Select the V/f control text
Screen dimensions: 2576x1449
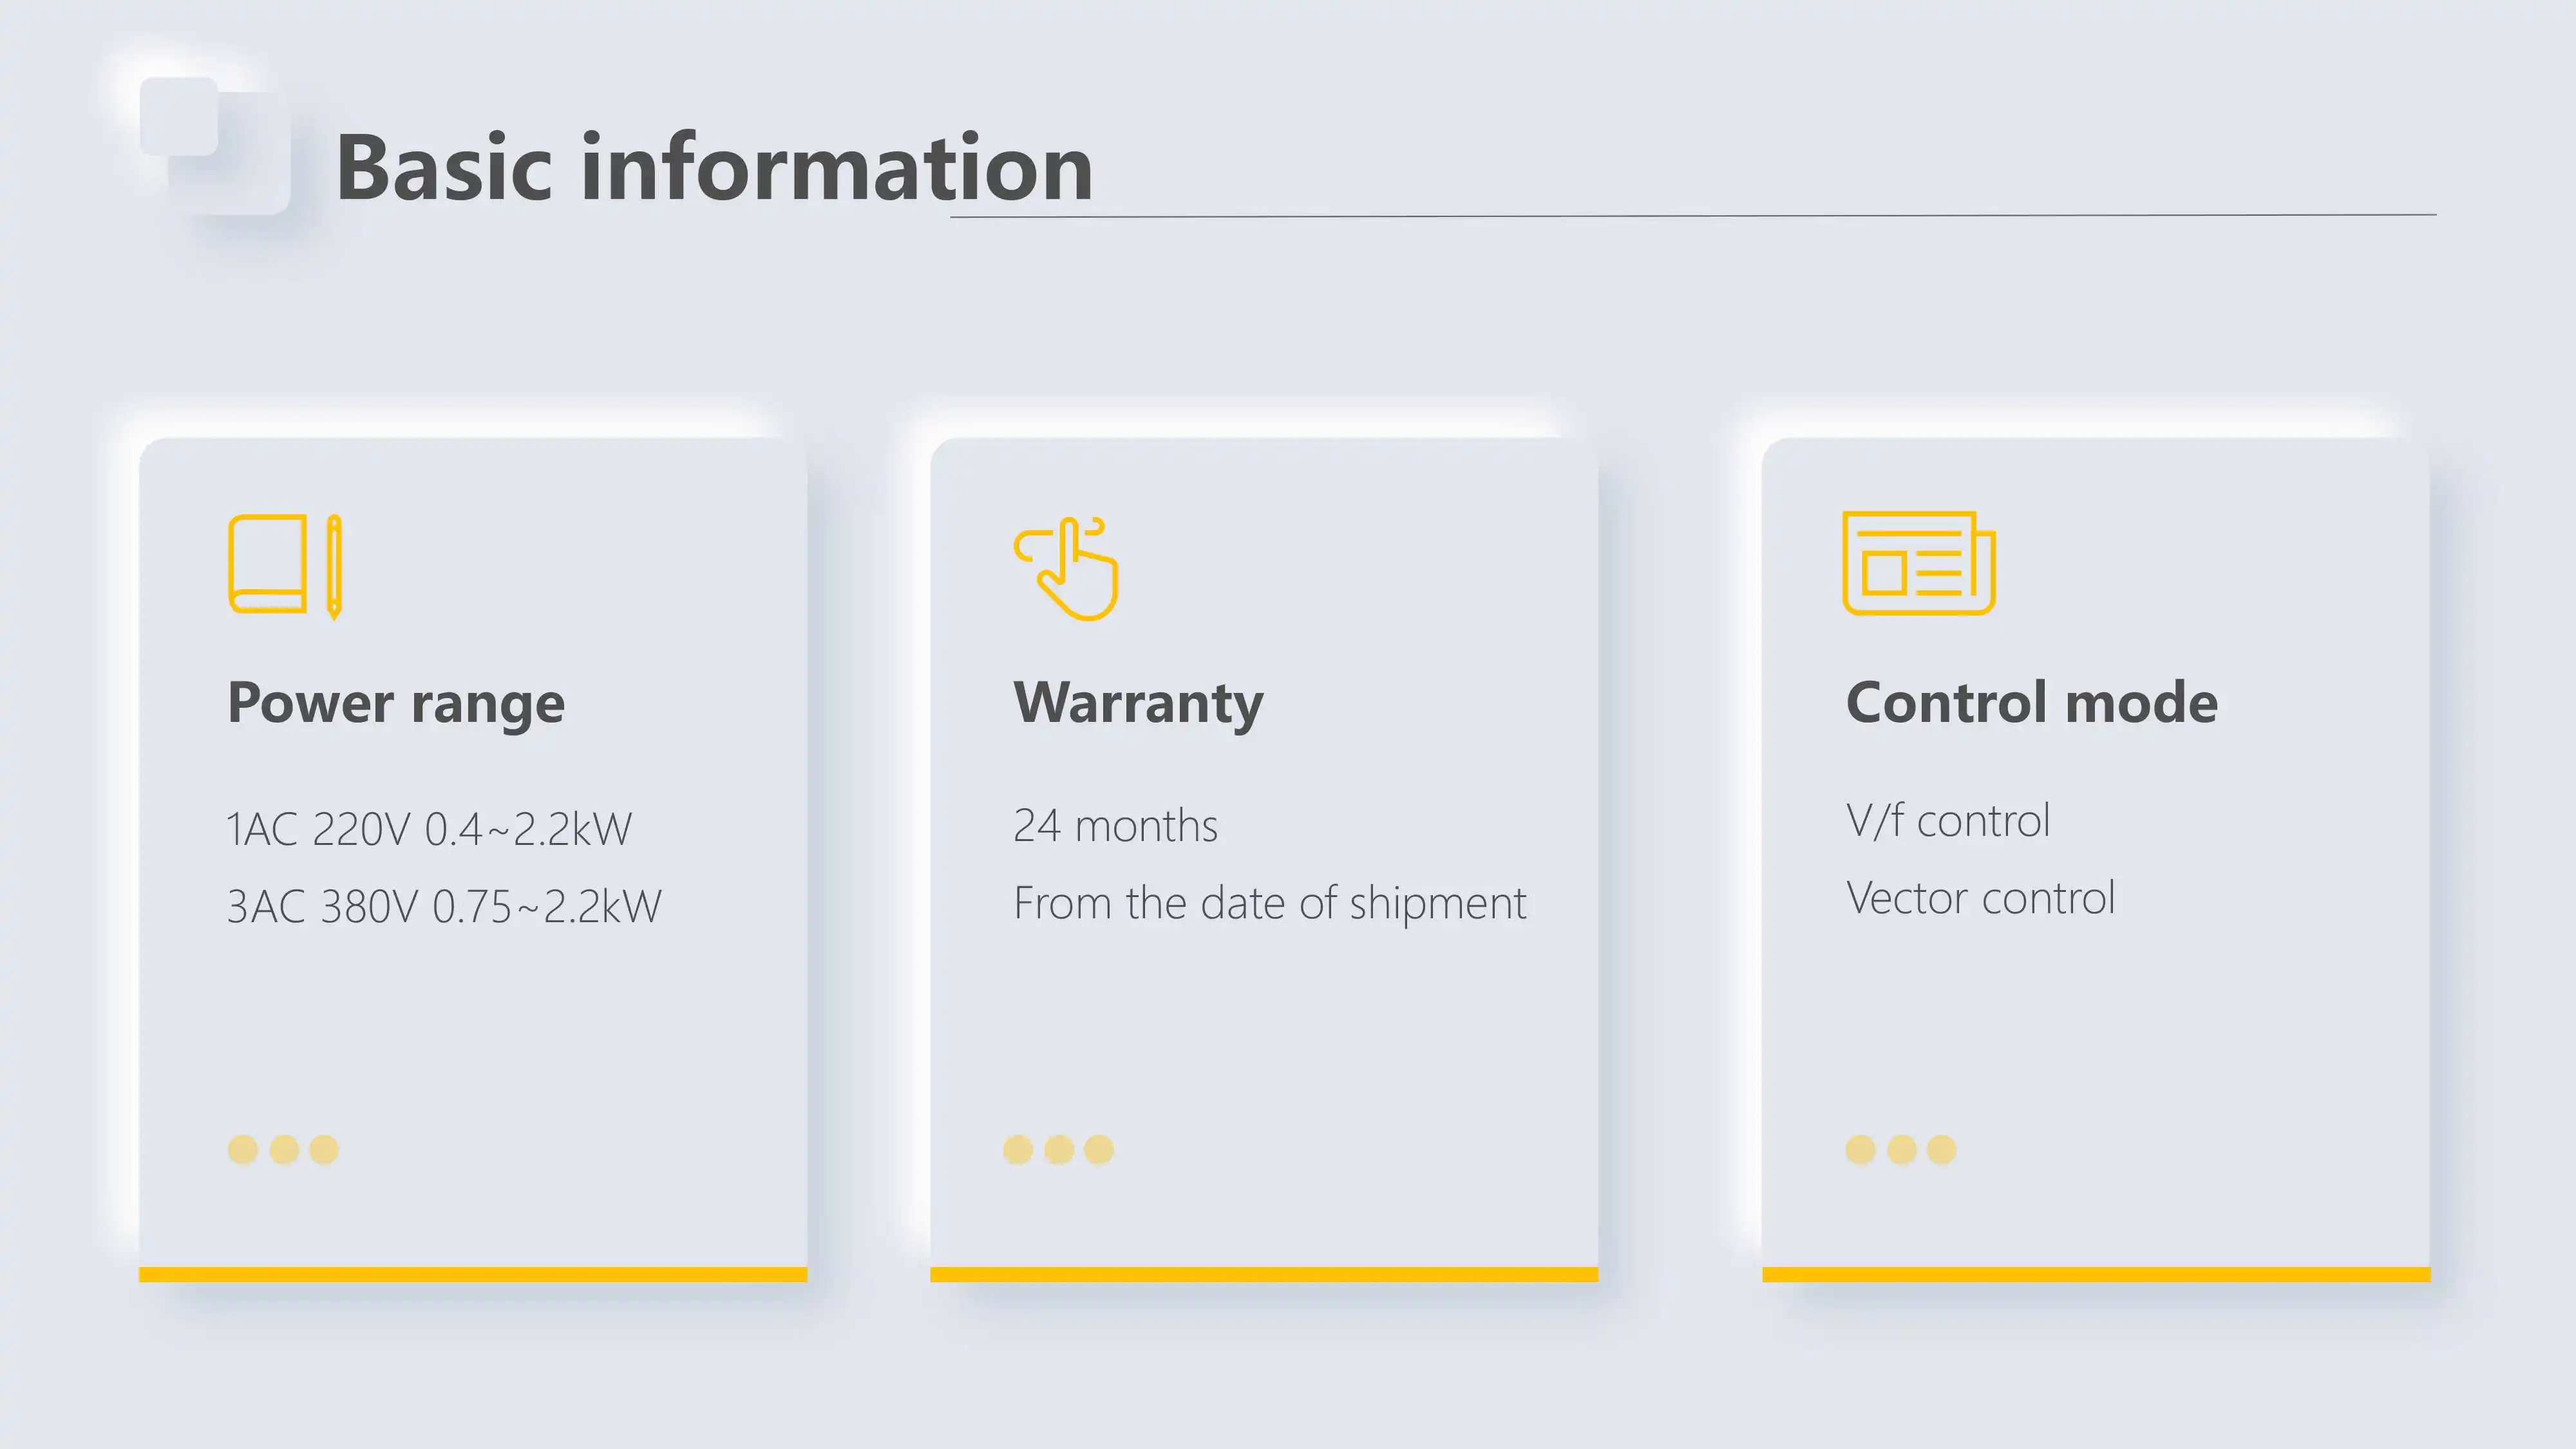(1947, 821)
